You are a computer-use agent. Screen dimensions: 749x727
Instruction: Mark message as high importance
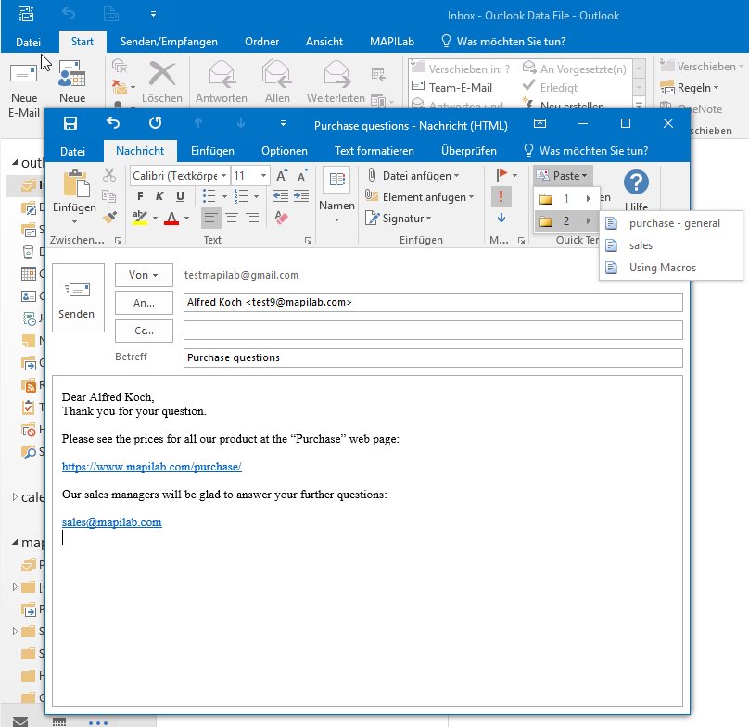click(501, 196)
